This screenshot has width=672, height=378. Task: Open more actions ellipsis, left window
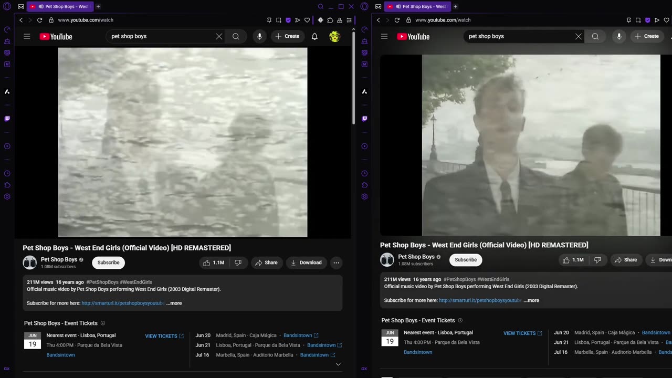336,262
